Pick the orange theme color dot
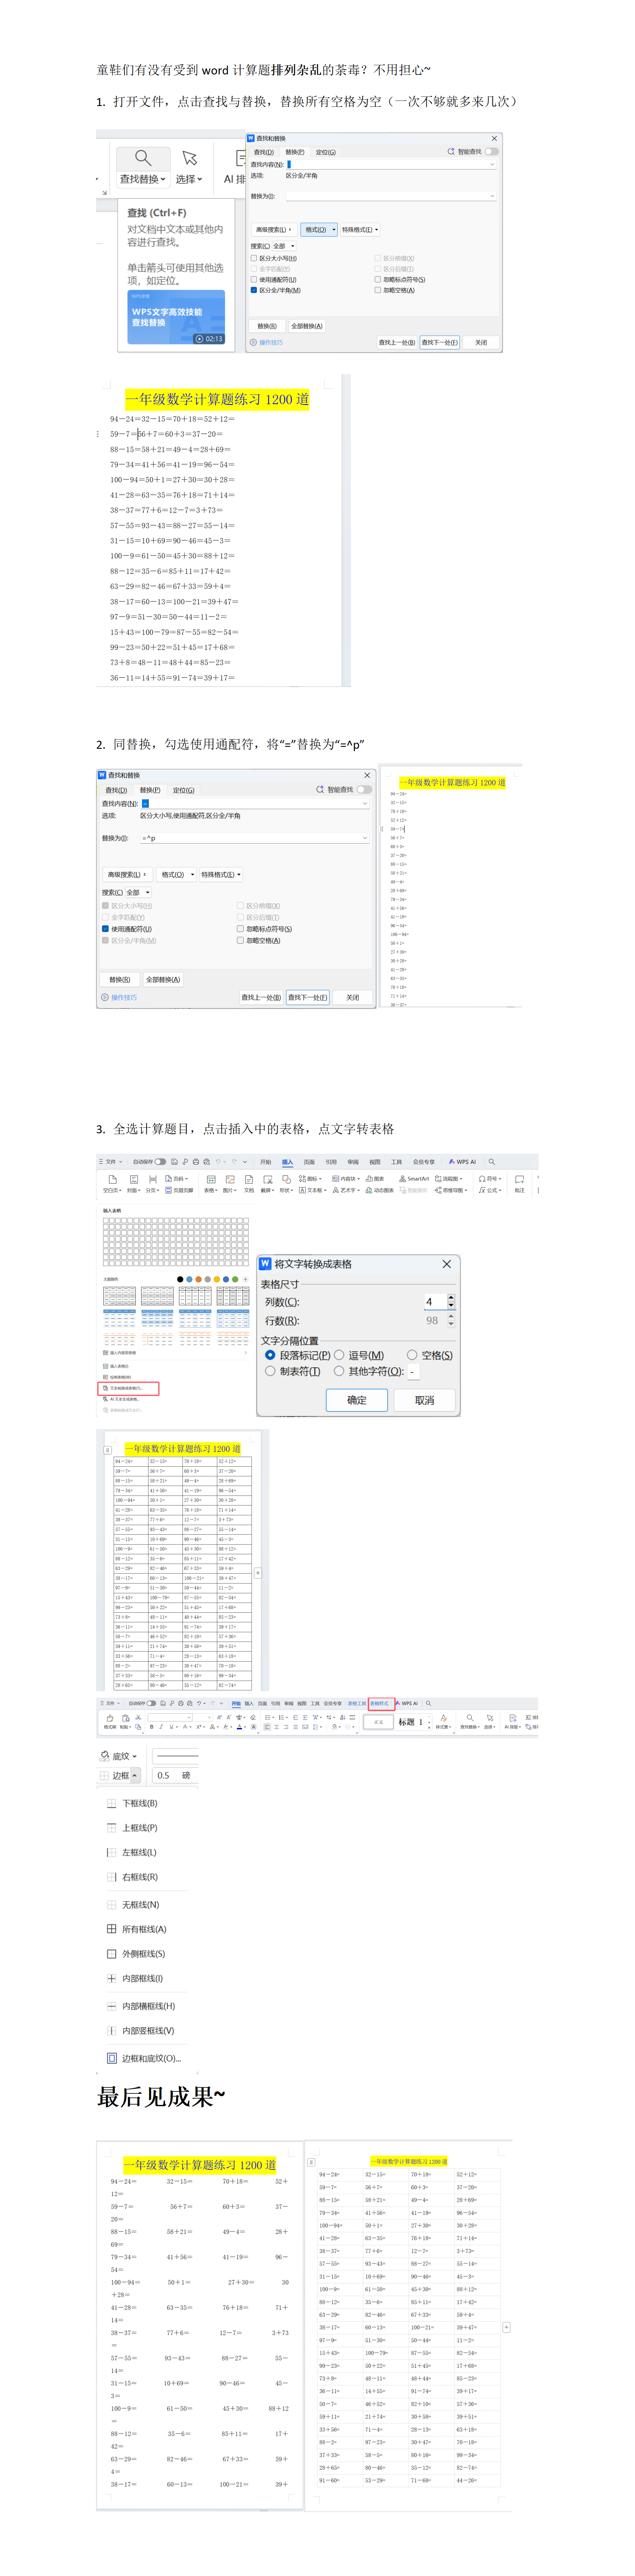 point(198,1279)
